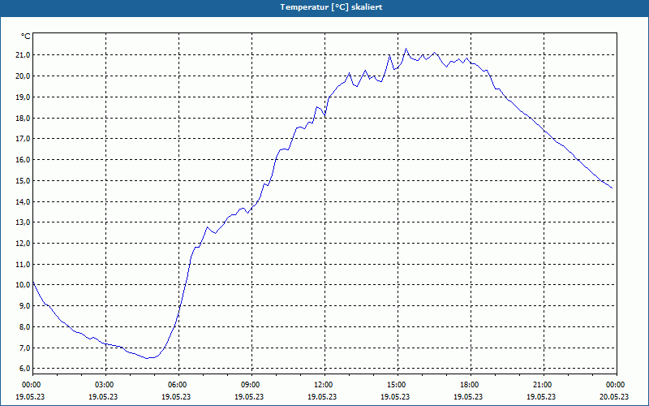Click the 18:00 time label

pyautogui.click(x=471, y=385)
